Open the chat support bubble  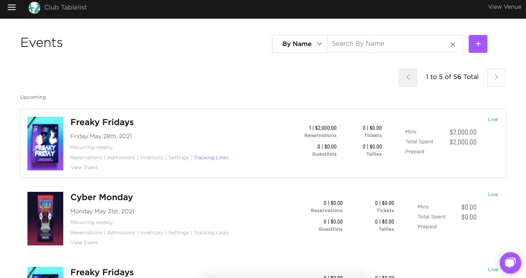(510, 263)
